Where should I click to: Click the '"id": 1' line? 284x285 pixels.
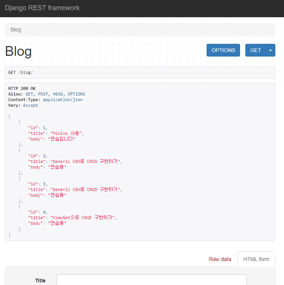(38, 128)
